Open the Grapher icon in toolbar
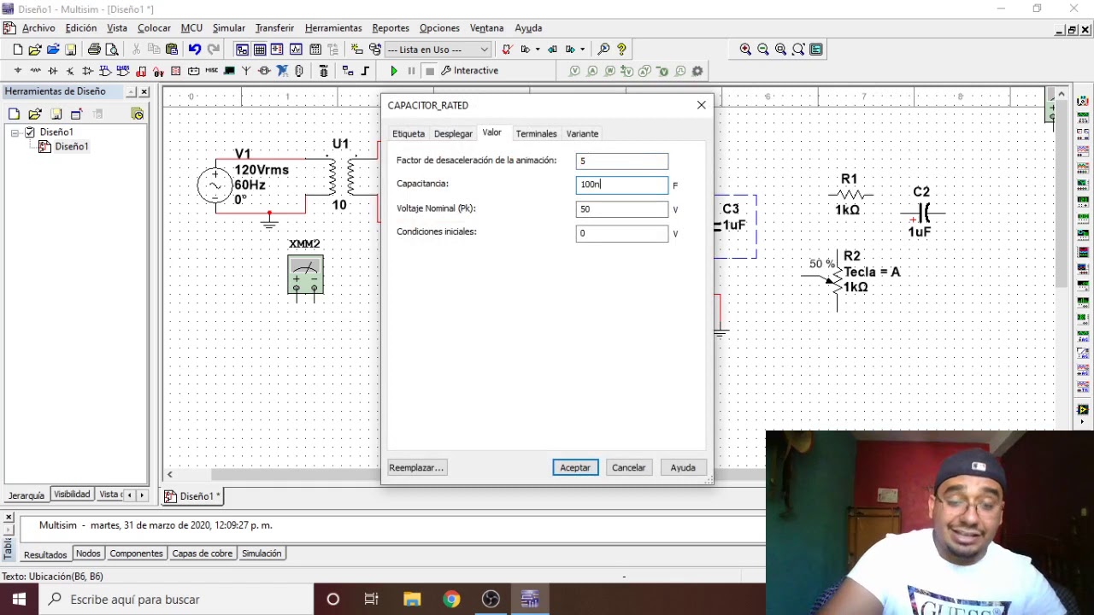Viewport: 1094px width, 615px height. (296, 50)
